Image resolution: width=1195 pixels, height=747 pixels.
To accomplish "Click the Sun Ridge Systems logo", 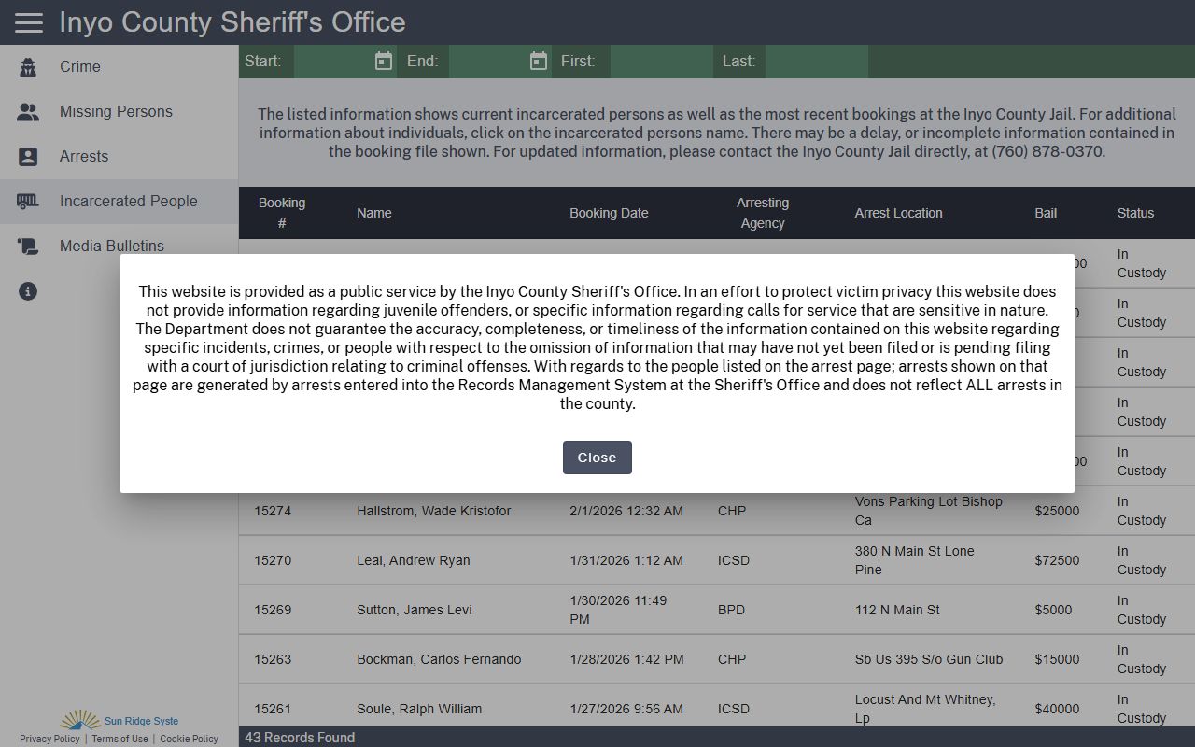I will [x=119, y=720].
